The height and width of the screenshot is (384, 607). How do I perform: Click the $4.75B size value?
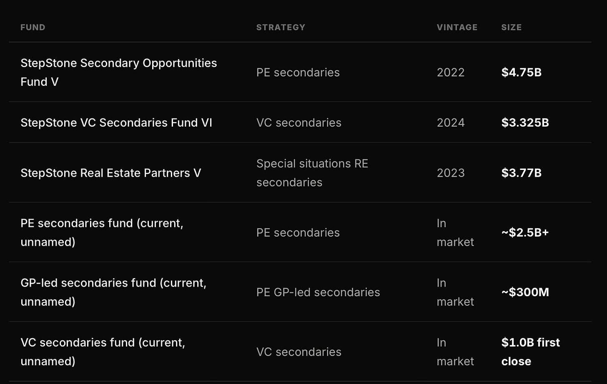tap(521, 72)
